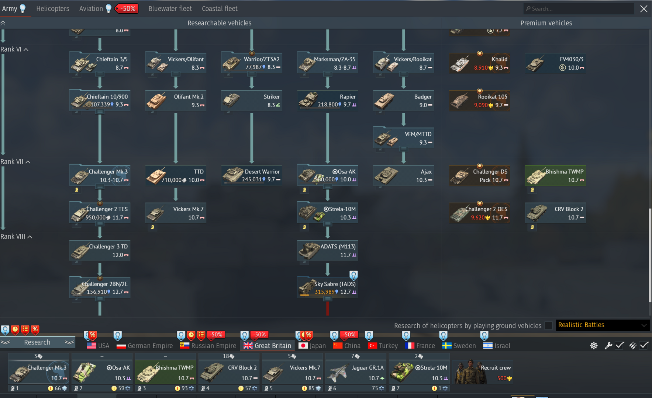Screen dimensions: 652x398
Task: Click the lightbulb marker above Sweden
Action: point(443,335)
